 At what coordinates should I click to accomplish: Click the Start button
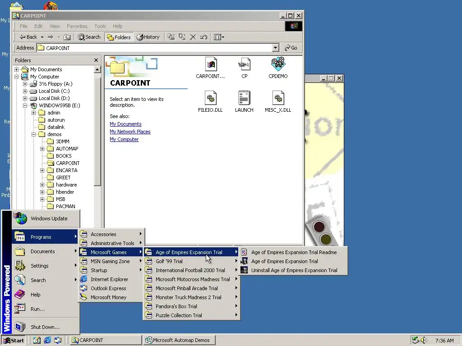(14, 341)
